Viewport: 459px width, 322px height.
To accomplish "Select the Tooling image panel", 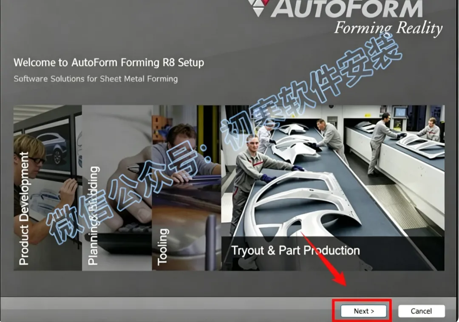I will tap(187, 188).
